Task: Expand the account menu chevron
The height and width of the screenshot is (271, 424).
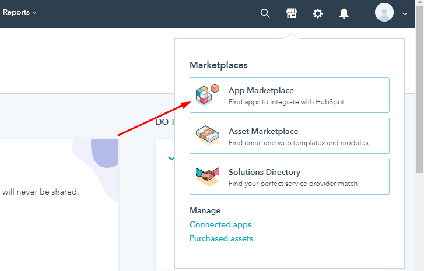Action: click(x=405, y=14)
